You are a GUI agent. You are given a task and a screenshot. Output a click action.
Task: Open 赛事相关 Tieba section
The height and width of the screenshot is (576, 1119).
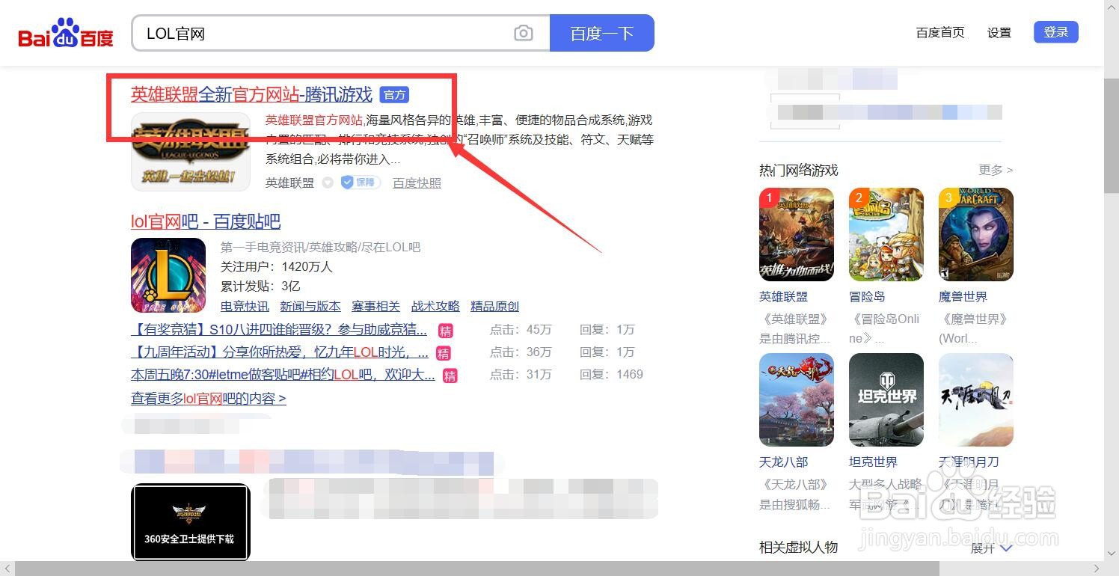click(x=376, y=307)
